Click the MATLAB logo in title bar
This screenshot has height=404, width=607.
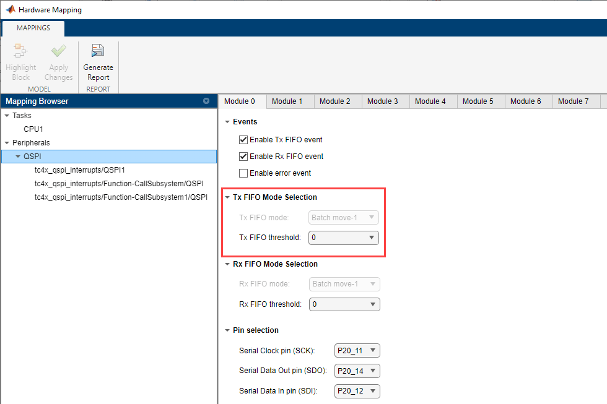coord(9,10)
